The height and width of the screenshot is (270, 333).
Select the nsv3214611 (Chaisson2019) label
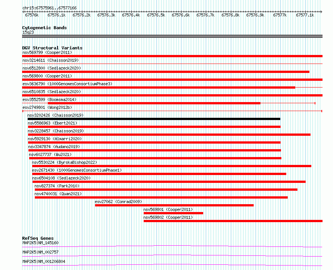pos(51,60)
